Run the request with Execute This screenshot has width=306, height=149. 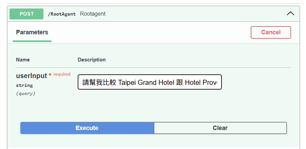tap(87, 128)
